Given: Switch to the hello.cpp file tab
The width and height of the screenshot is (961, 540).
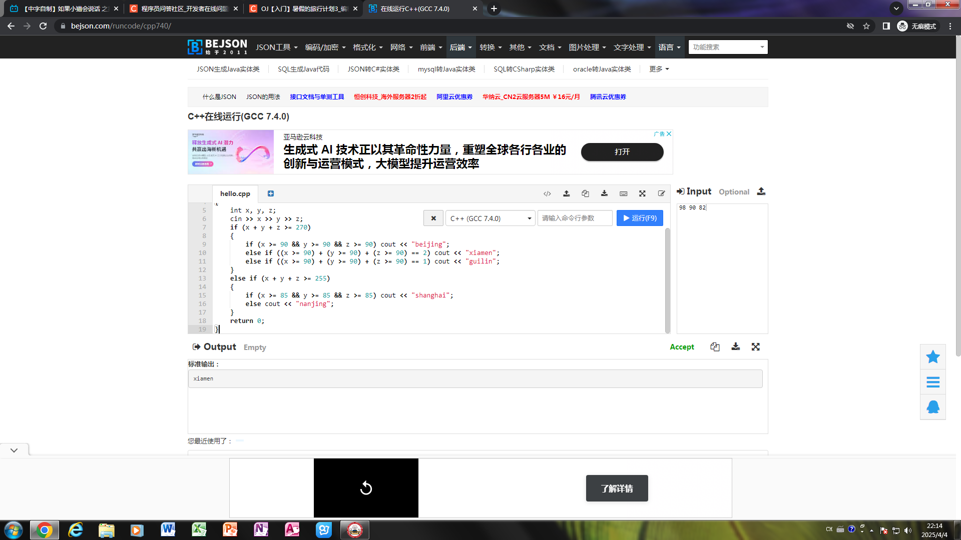Looking at the screenshot, I should coord(235,193).
